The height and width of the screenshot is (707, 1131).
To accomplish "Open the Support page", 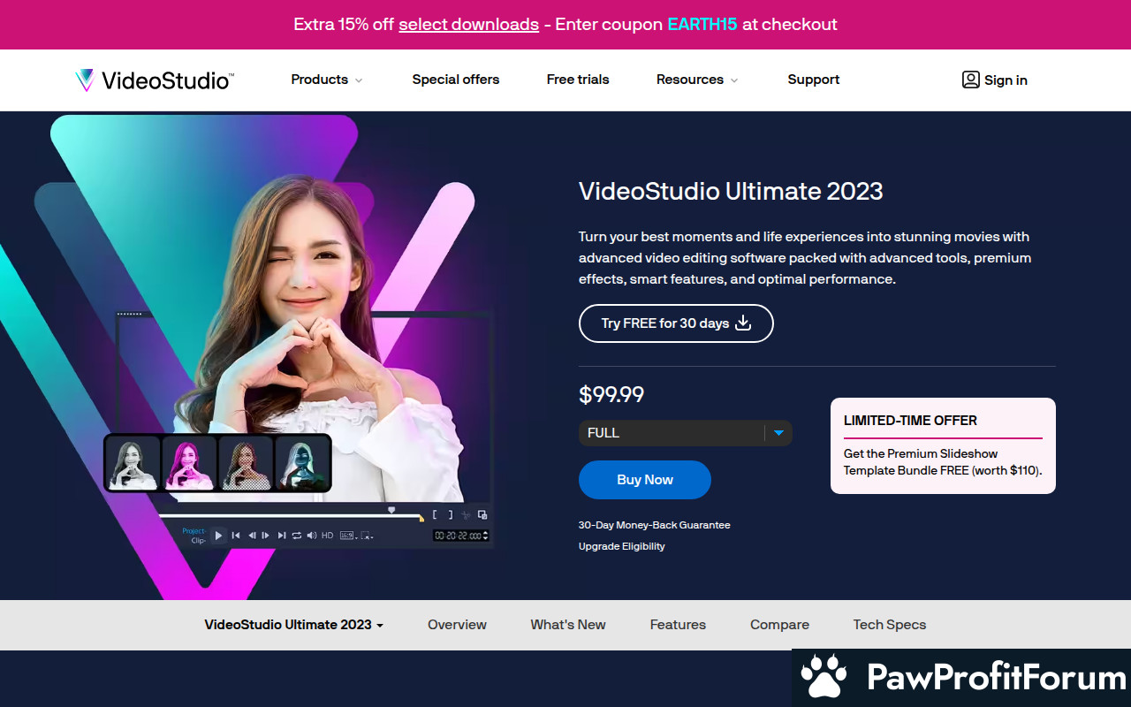I will pyautogui.click(x=814, y=80).
